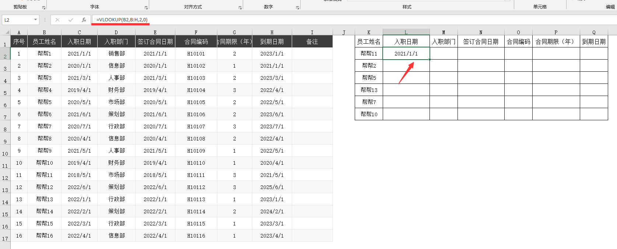Click the Cancel X icon in formula bar

[57, 20]
